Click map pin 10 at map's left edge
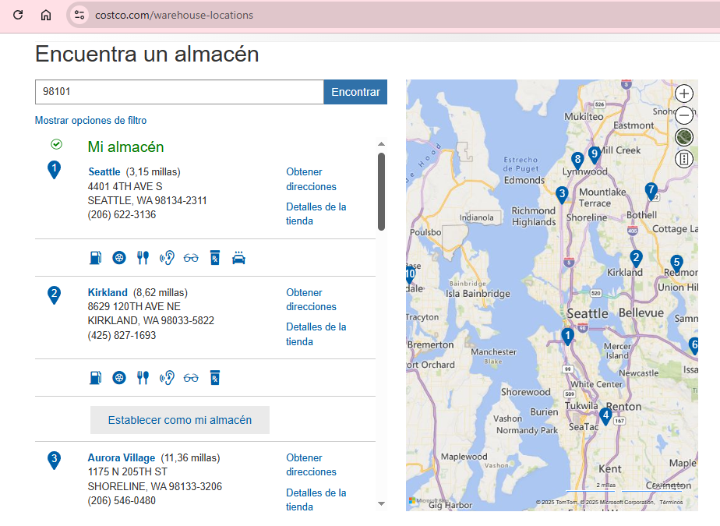 coord(410,275)
